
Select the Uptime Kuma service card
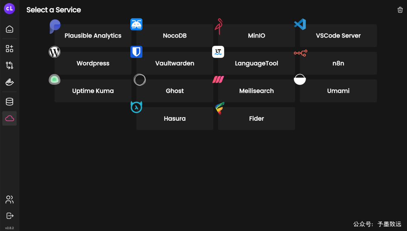point(93,91)
